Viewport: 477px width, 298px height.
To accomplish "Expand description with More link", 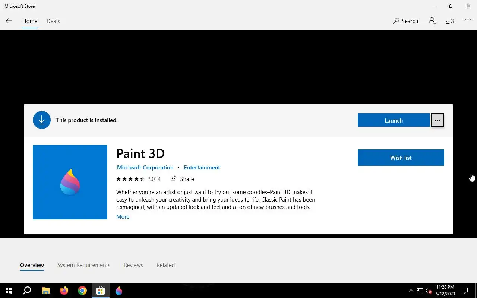I will (x=123, y=217).
